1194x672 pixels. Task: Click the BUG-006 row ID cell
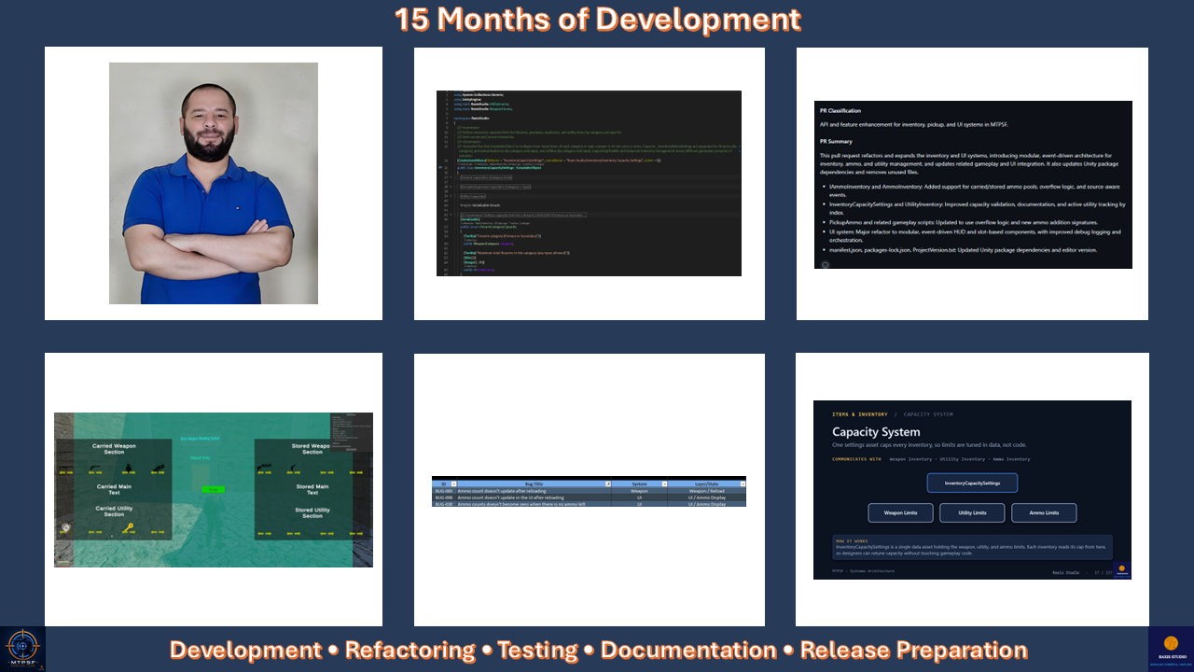(x=444, y=497)
